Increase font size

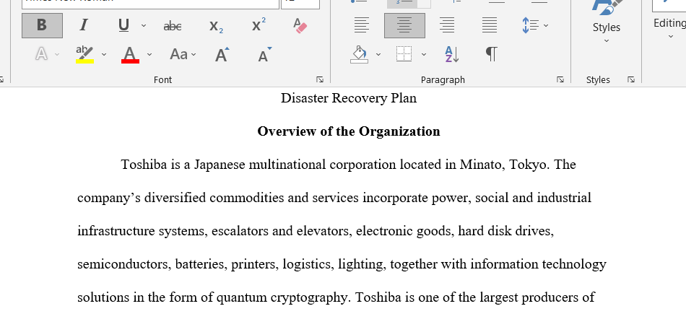(222, 55)
